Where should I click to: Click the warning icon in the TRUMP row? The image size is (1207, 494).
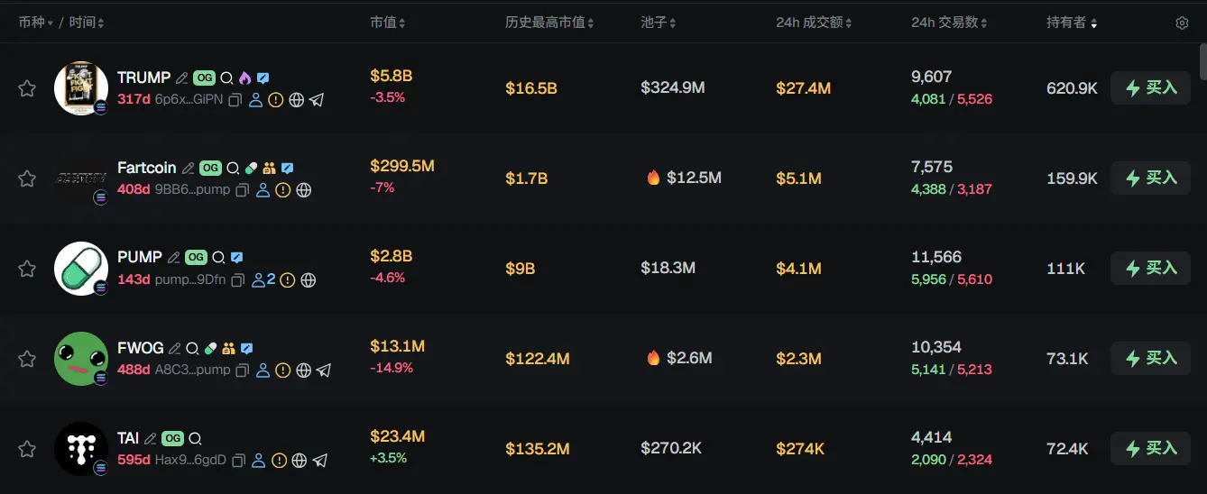click(276, 100)
